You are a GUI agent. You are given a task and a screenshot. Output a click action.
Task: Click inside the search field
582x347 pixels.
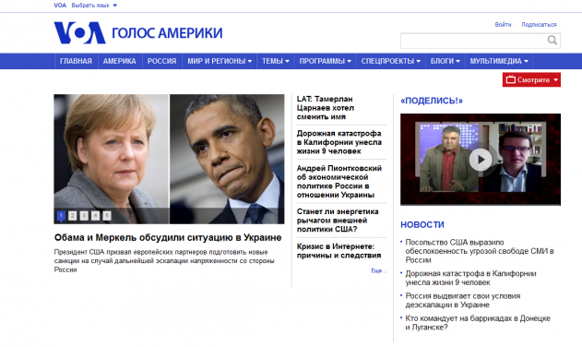[x=473, y=41]
